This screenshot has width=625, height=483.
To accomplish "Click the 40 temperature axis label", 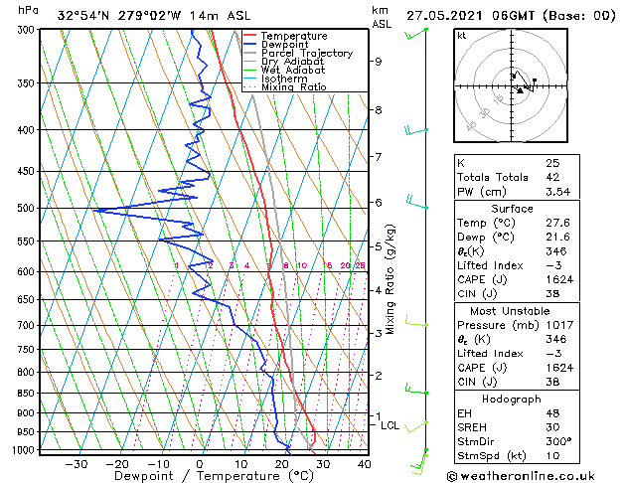I will (x=365, y=464).
